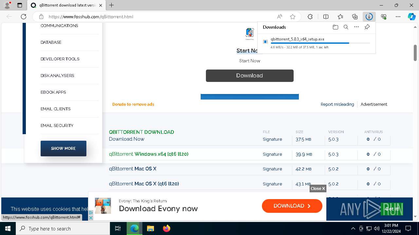This screenshot has height=235, width=419.
Task: Open File Explorer from the taskbar
Action: 150,228
